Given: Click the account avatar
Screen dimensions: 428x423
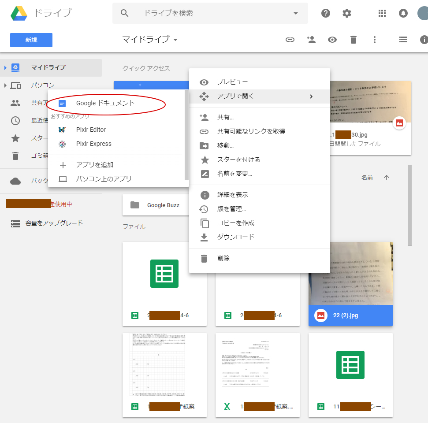Looking at the screenshot, I should pos(423,13).
